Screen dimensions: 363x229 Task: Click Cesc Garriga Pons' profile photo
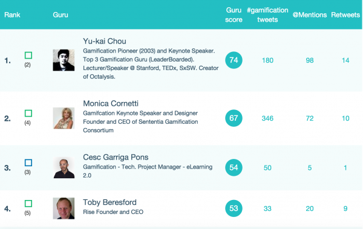point(64,167)
